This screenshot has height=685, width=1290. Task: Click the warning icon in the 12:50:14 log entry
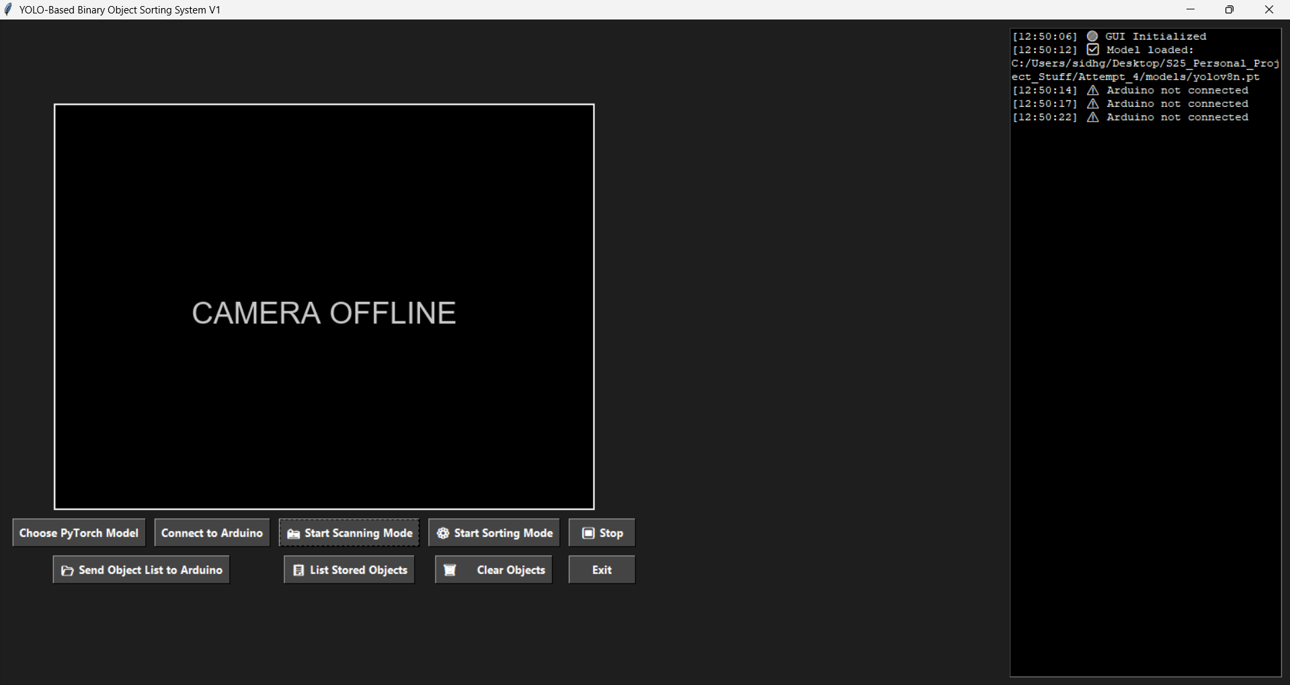(1092, 90)
